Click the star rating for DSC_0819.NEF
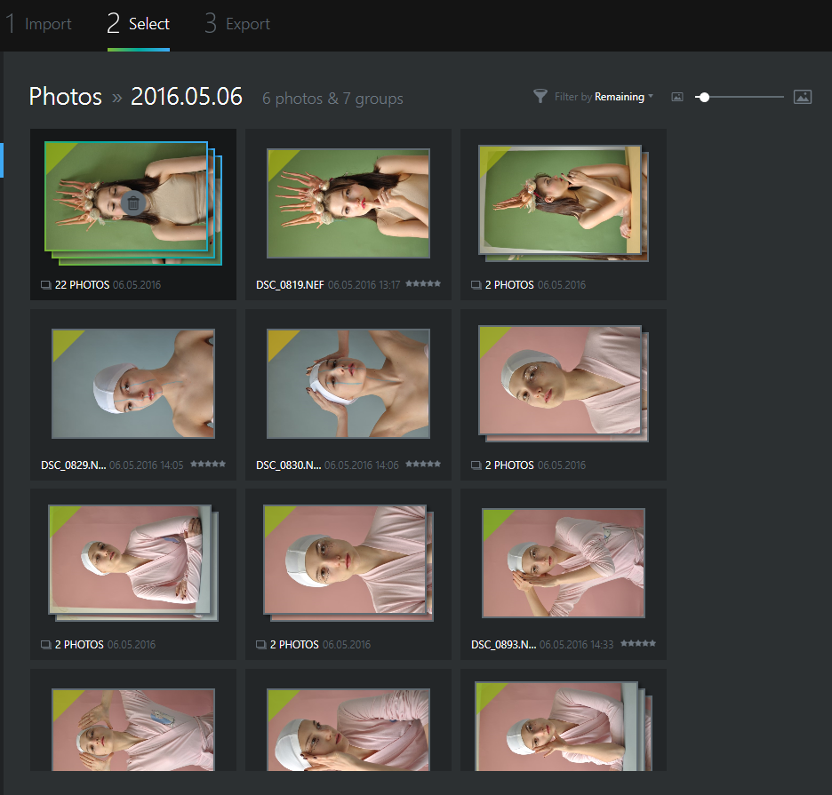 point(423,283)
